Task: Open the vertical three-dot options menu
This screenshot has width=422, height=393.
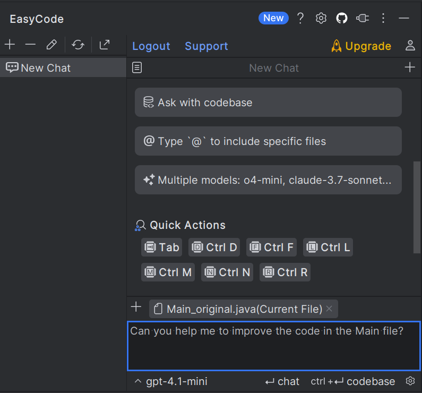Action: click(383, 18)
